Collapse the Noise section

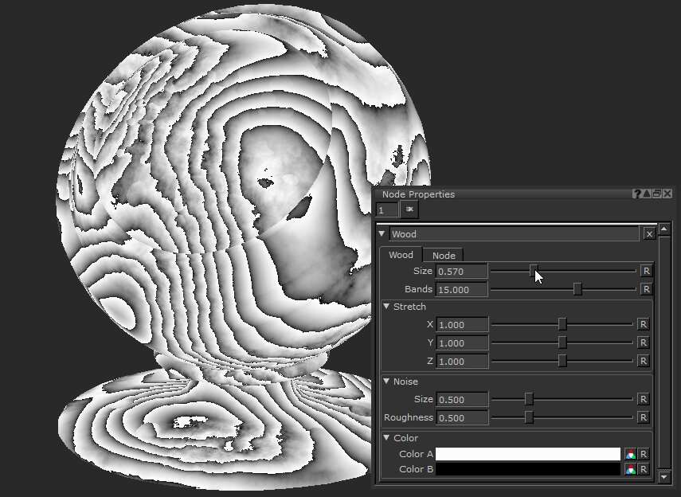pyautogui.click(x=386, y=382)
